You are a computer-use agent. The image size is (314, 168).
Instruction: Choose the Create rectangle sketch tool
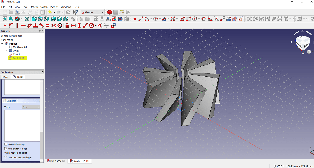tap(189, 19)
